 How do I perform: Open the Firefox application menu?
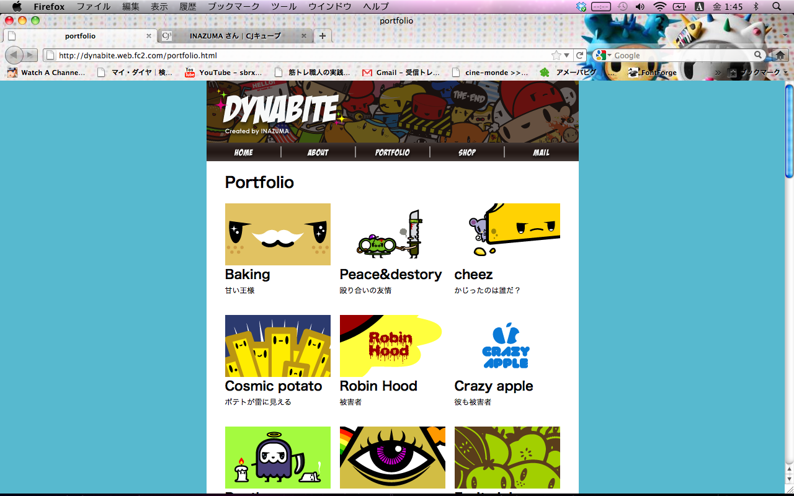[49, 6]
